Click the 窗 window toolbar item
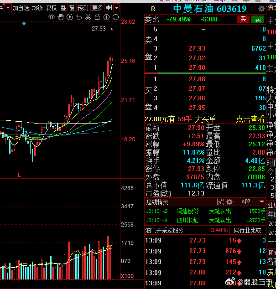This screenshot has height=289, width=276. [72, 8]
